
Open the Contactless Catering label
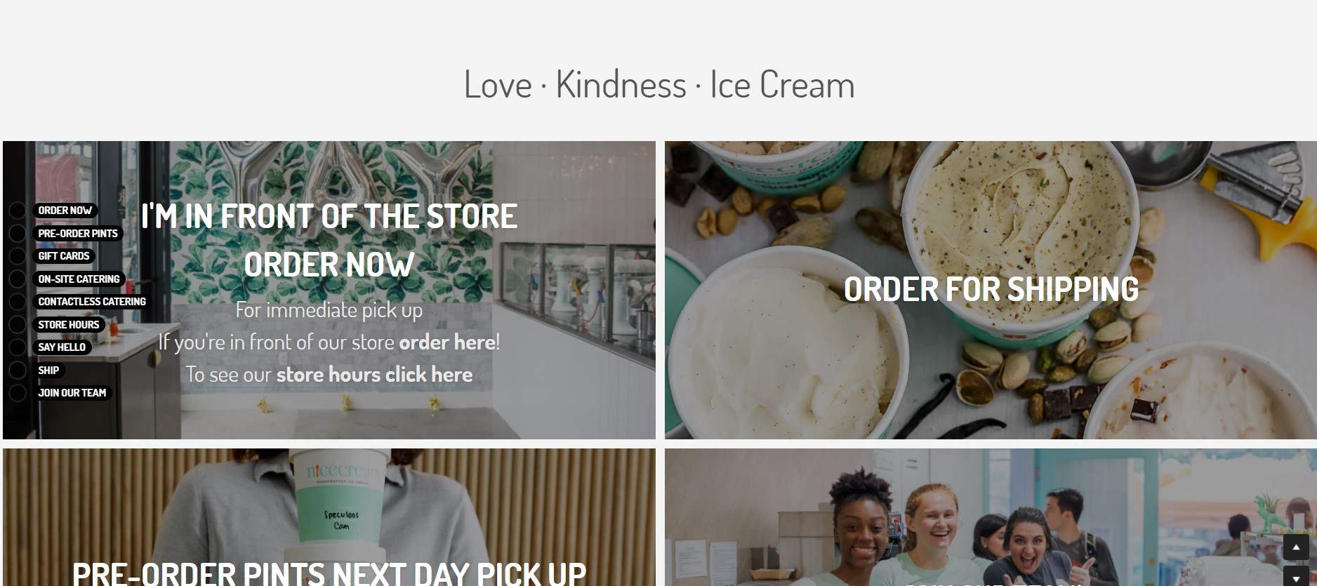[92, 302]
